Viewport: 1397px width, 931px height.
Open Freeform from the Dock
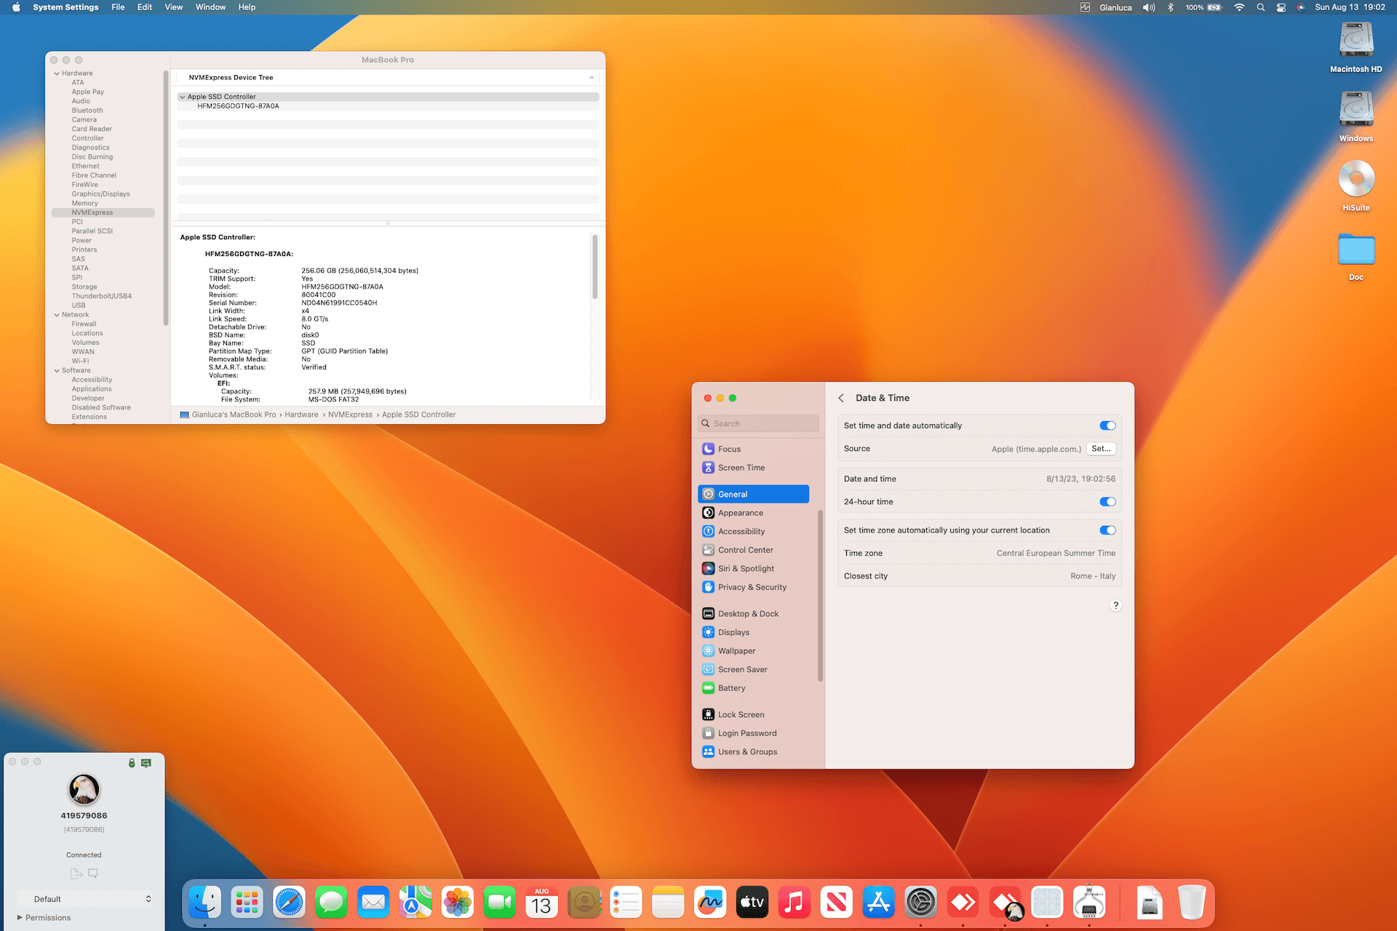709,903
